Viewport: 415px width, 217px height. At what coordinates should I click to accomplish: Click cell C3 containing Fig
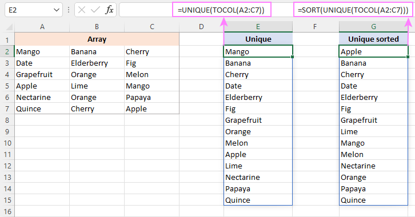click(151, 63)
